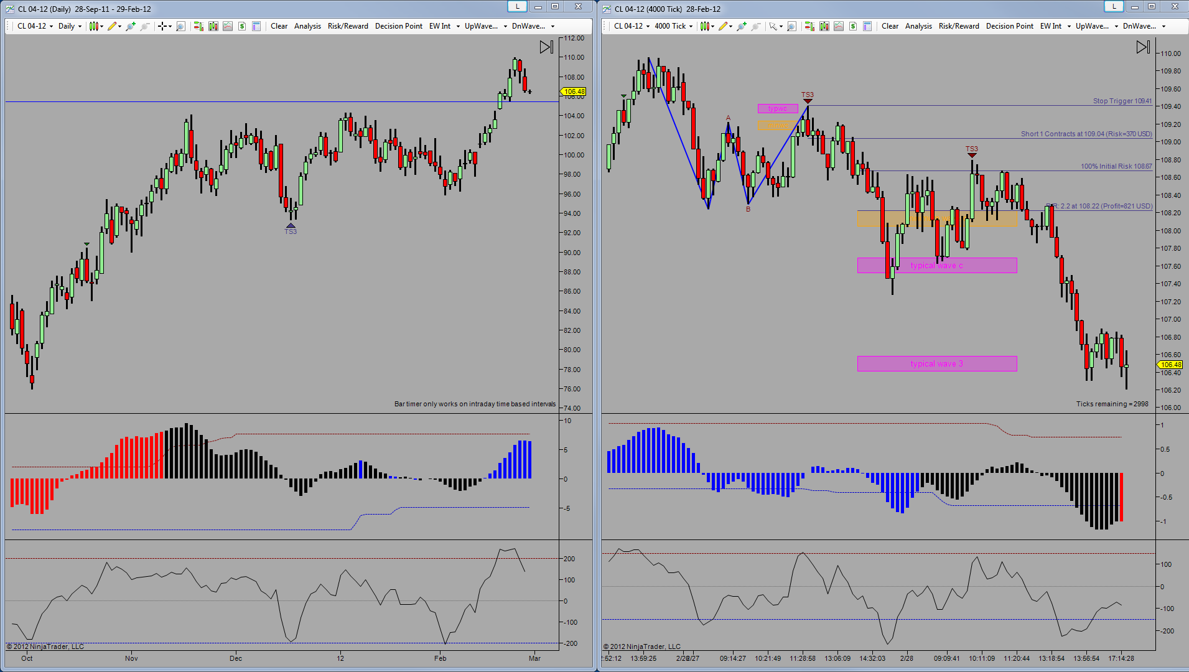
Task: Click Risk/Reward in 4000 Tick chart toolbar
Action: click(959, 26)
